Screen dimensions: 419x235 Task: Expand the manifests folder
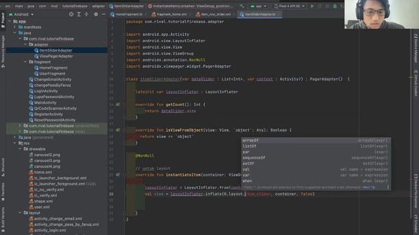(15, 27)
